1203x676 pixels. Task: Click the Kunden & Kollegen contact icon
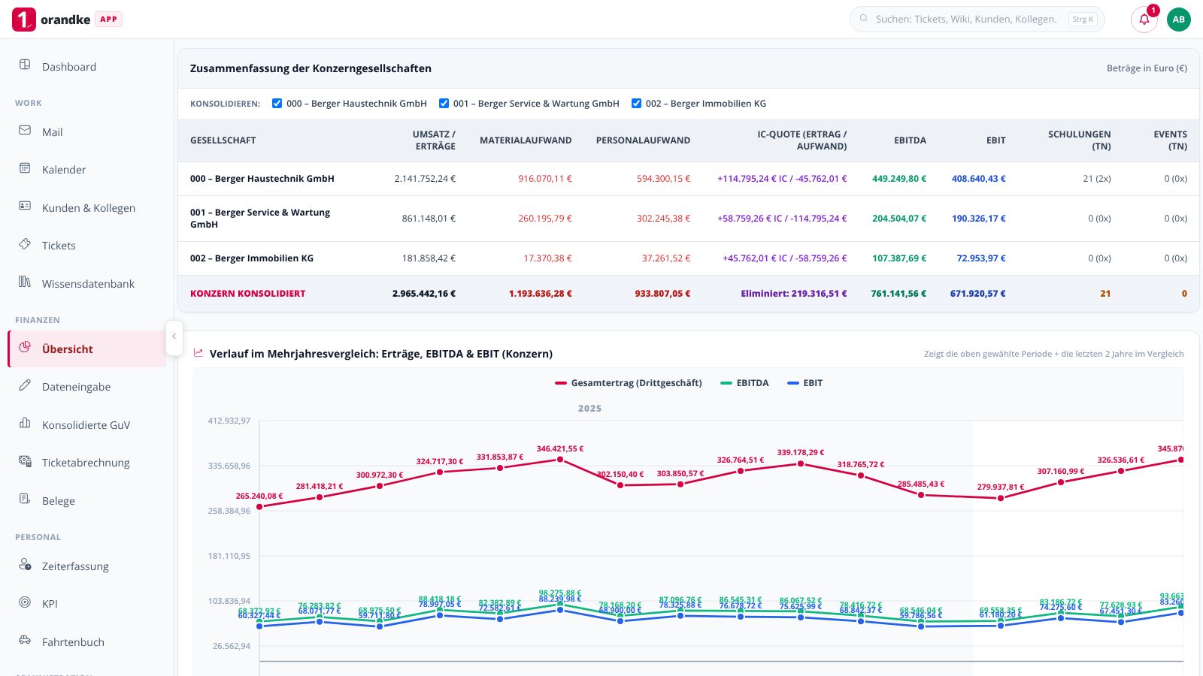(x=25, y=206)
